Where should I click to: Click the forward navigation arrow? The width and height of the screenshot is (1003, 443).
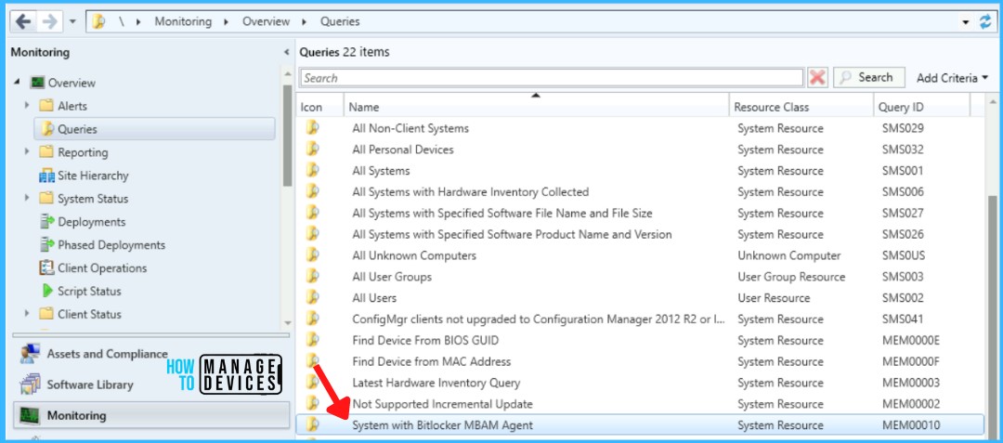[48, 21]
